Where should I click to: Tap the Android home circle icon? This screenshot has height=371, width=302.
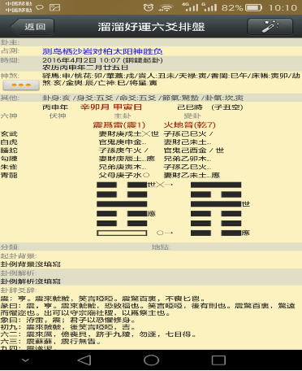tap(151, 360)
